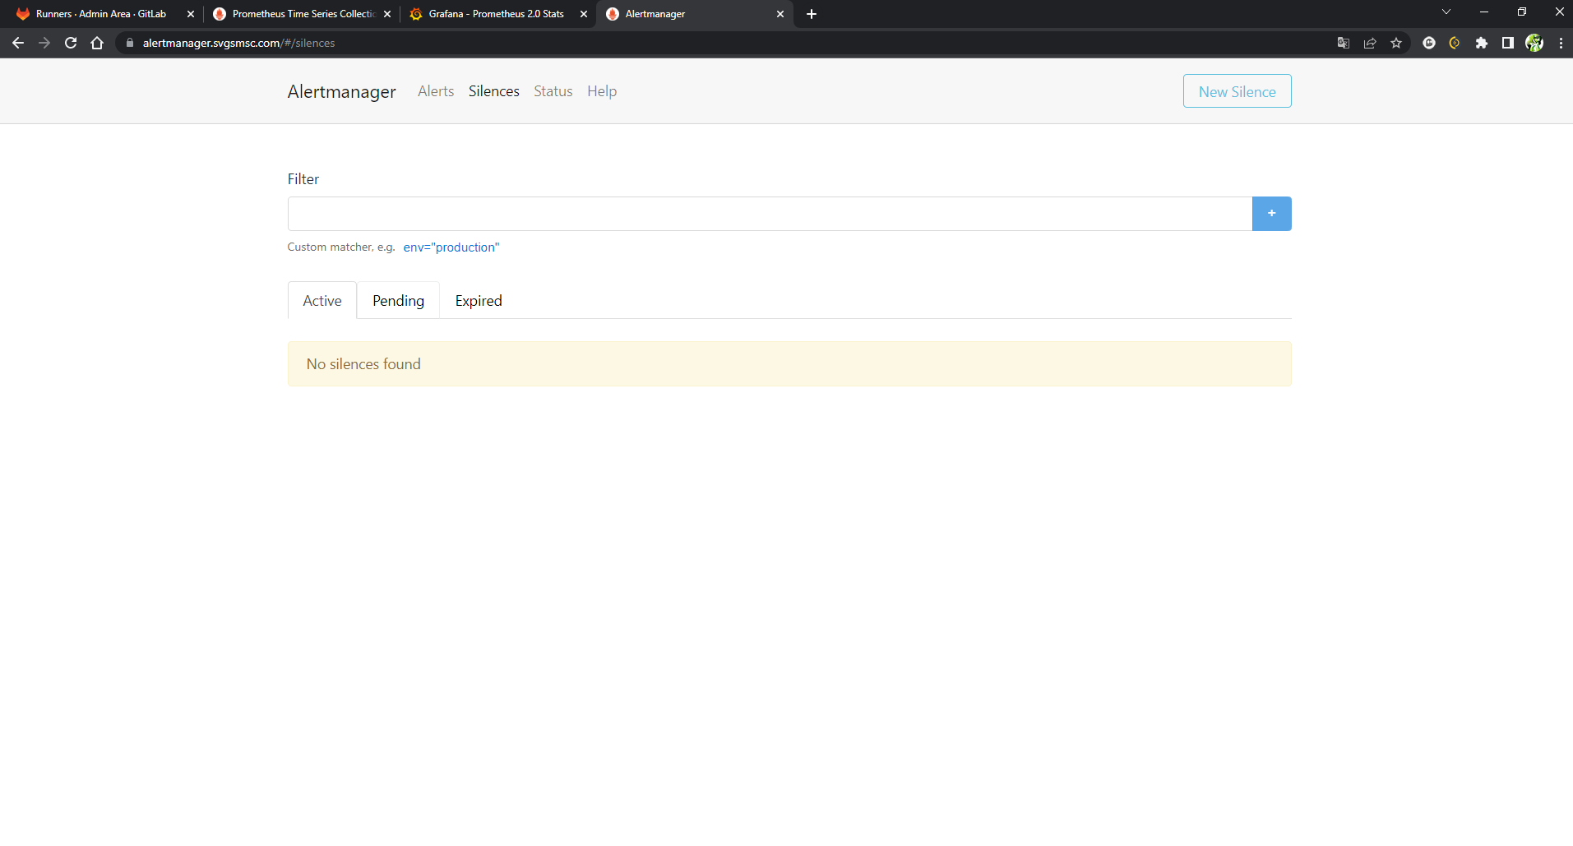The height and width of the screenshot is (846, 1573).
Task: Open the three-dot browser menu
Action: coord(1561,43)
